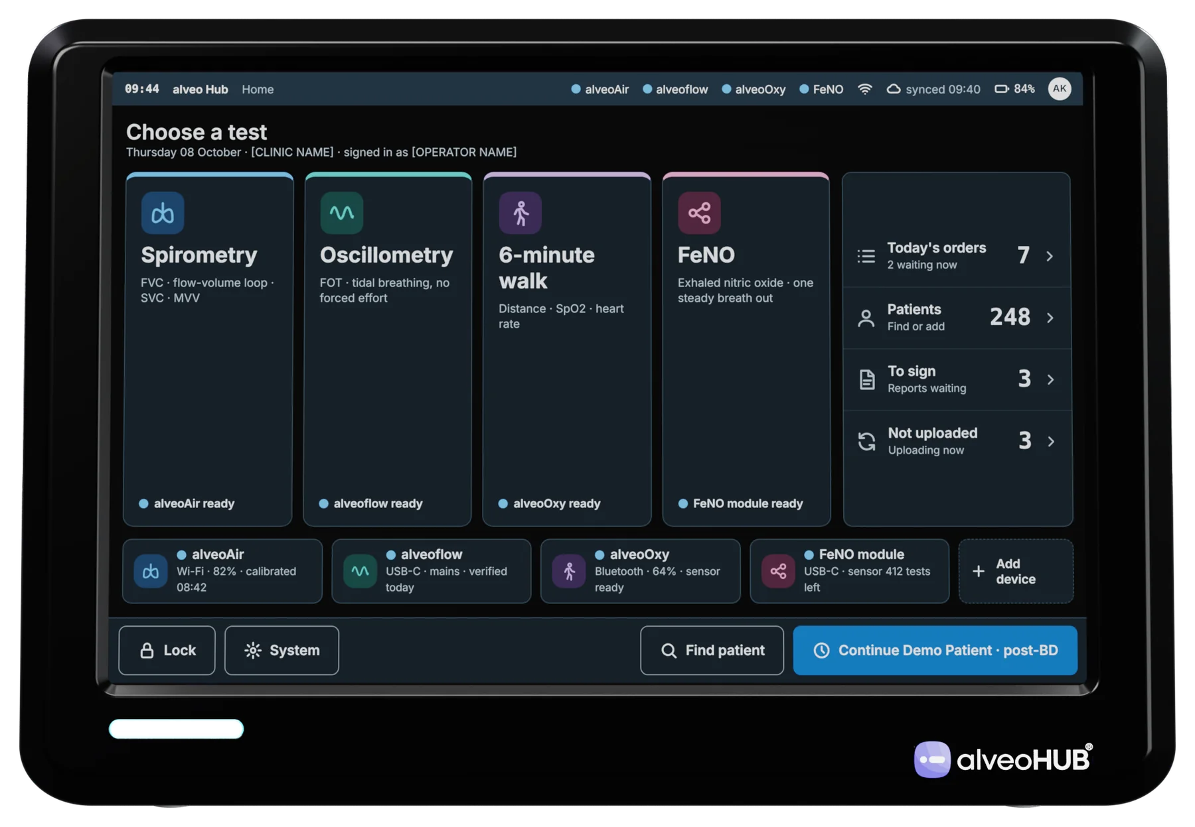Click the 248 patients count
Screen dimensions: 1195x827
[1010, 318]
